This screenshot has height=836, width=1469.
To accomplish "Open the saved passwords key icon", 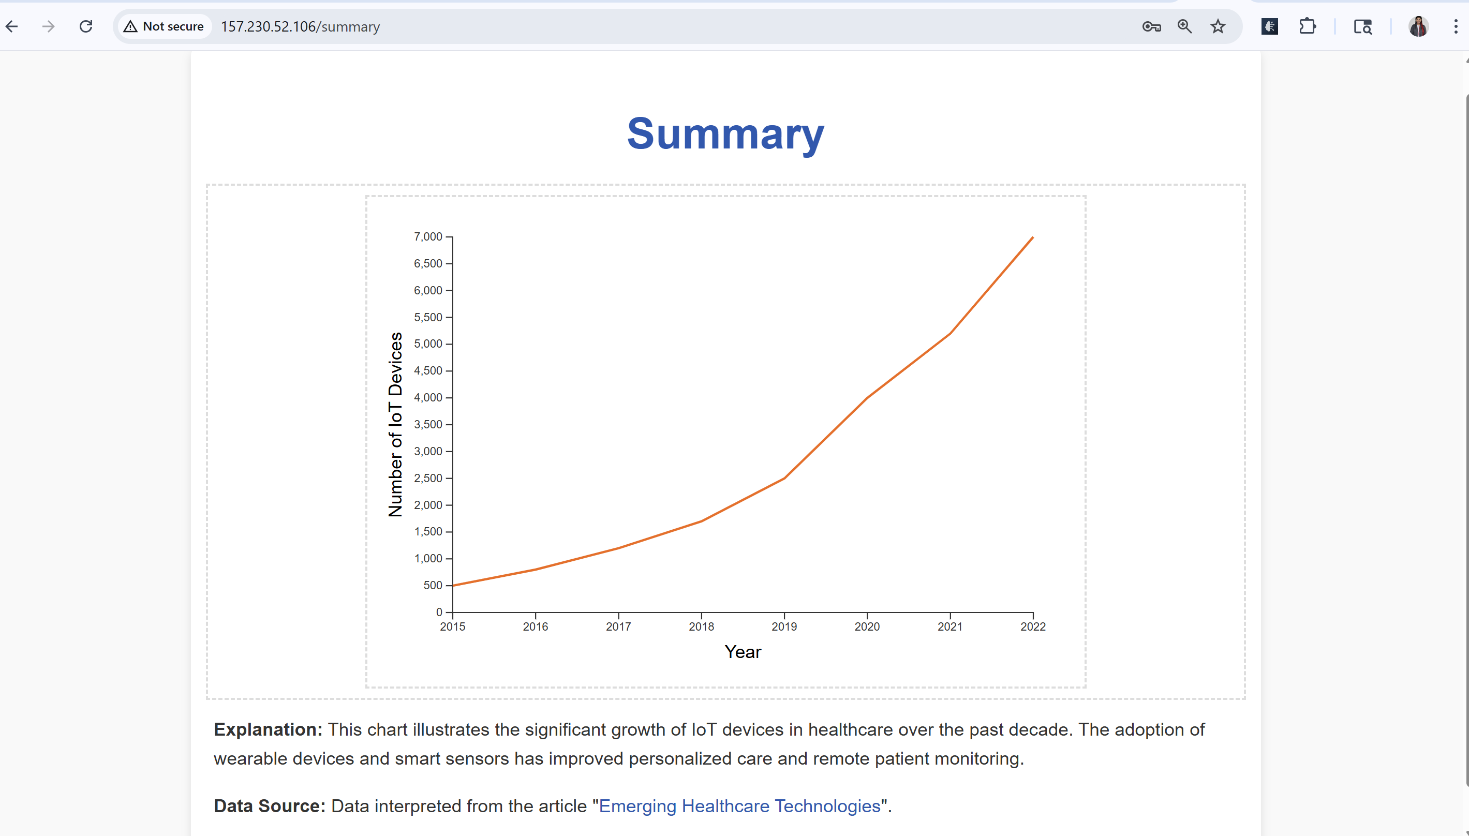I will (1151, 26).
